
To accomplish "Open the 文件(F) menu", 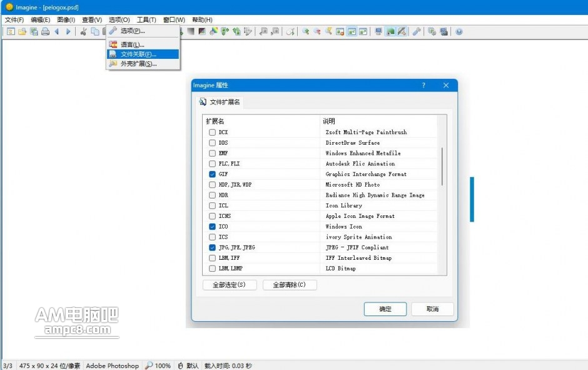I will click(14, 19).
